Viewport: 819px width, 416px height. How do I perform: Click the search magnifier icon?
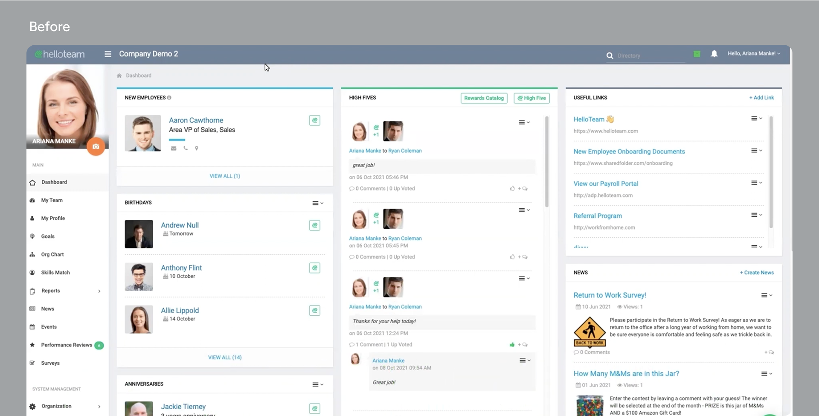point(610,56)
